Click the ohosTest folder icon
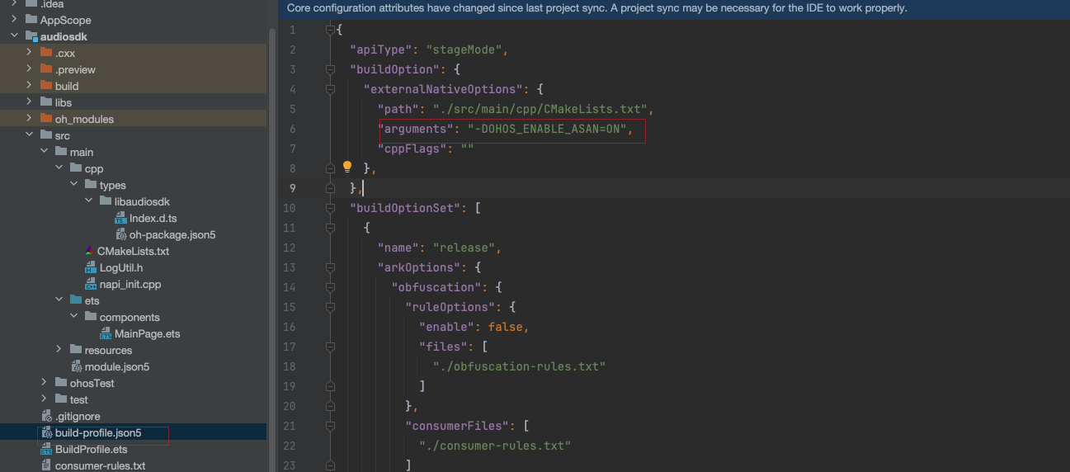Screen dimensions: 1070x472 [61, 383]
